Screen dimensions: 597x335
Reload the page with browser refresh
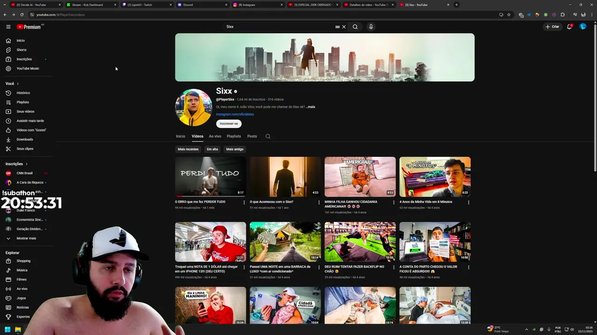[21, 14]
